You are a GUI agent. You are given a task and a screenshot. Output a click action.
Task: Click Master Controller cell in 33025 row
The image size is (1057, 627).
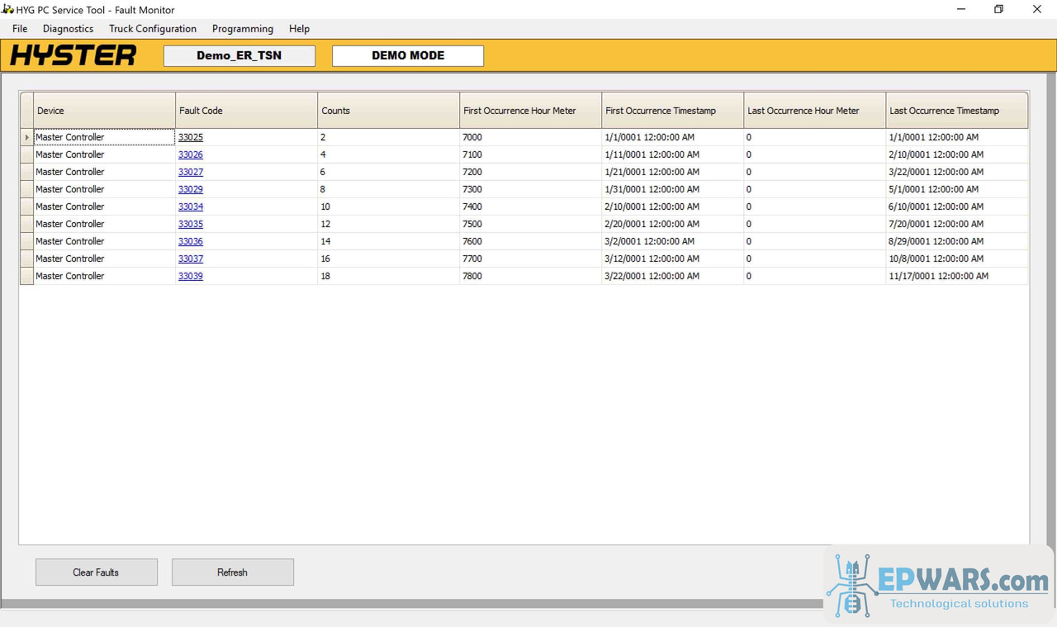pyautogui.click(x=104, y=137)
